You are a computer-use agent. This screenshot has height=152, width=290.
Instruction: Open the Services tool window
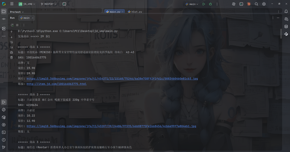tap(4, 124)
